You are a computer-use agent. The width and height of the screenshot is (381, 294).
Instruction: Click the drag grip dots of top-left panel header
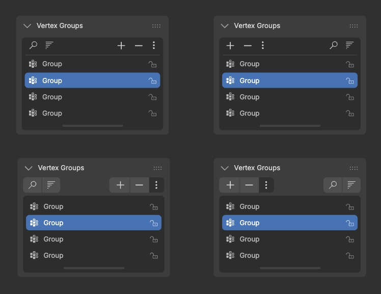(x=156, y=26)
